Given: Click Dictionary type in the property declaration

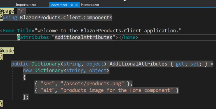Looking at the screenshot, I should click(46, 64).
